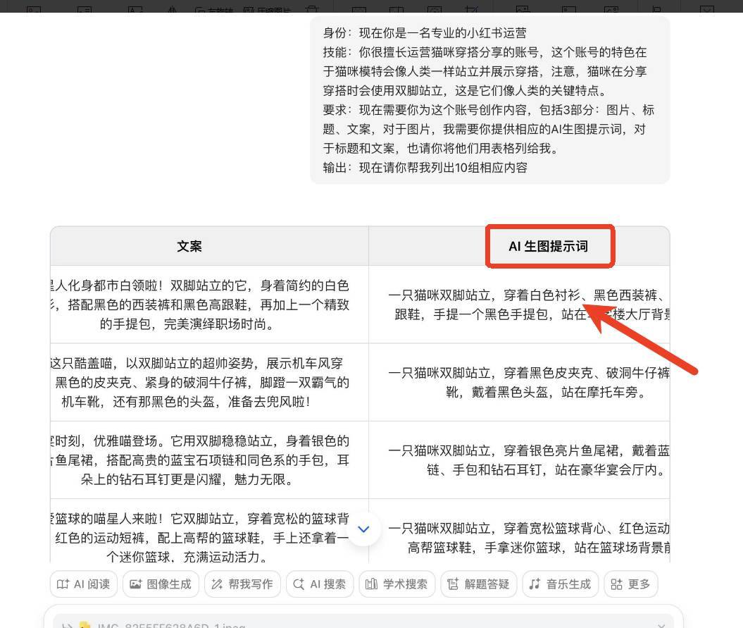
Task: Launch the 帮我写作 writing assistant
Action: coord(242,584)
